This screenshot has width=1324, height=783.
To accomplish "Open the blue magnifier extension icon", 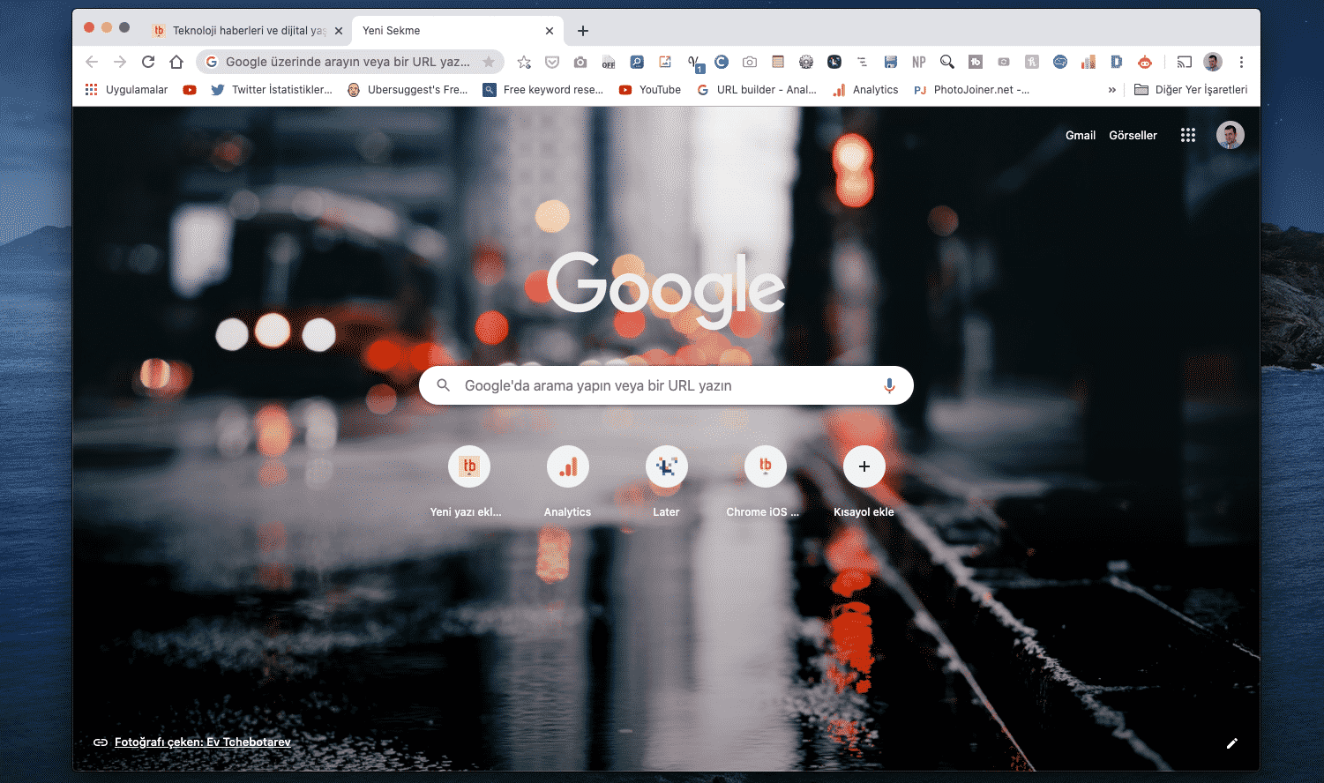I will (637, 62).
